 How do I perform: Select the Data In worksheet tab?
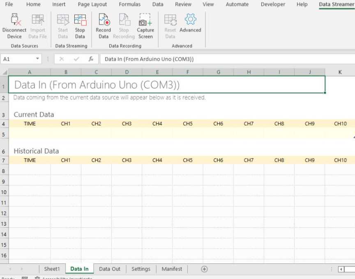[79, 269]
